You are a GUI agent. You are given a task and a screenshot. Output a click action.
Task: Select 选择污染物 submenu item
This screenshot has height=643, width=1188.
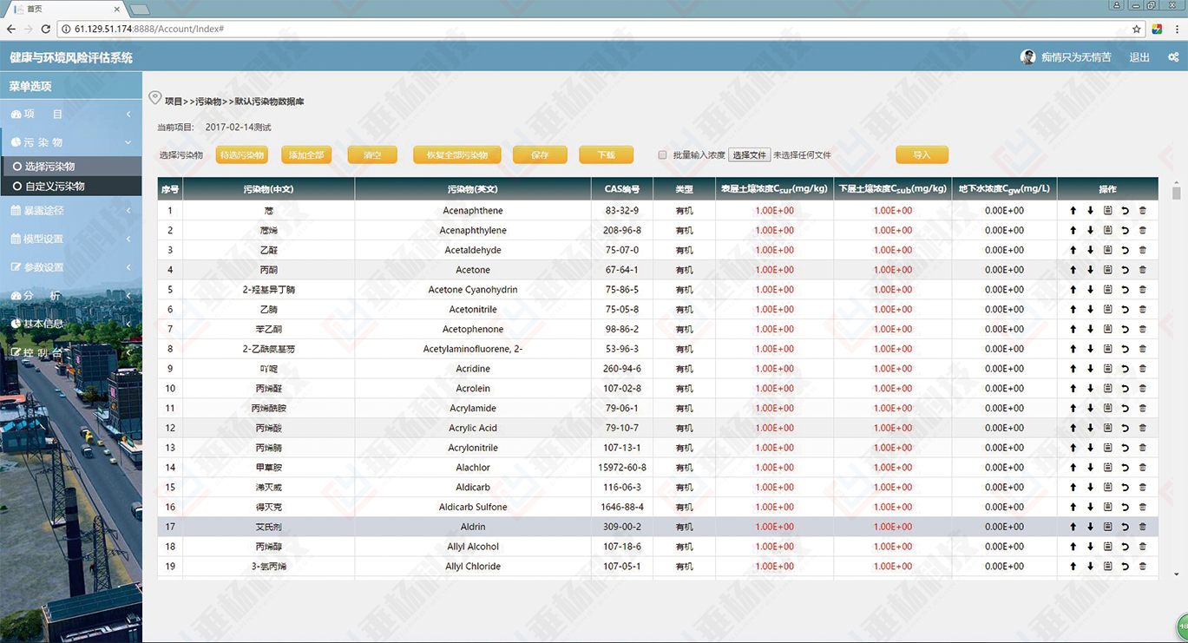71,167
